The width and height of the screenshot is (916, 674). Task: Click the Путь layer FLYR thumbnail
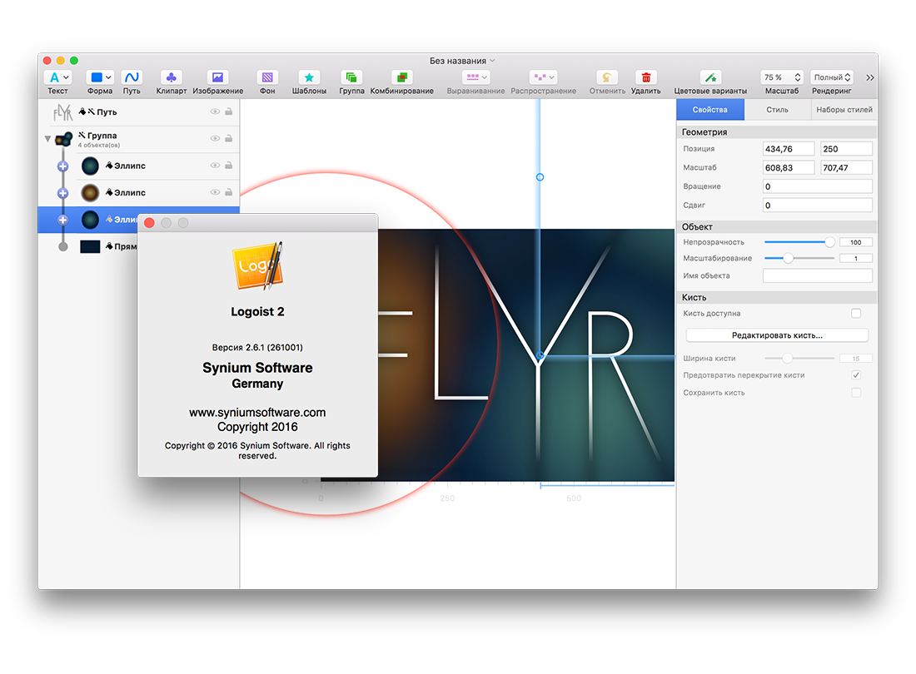tap(62, 112)
